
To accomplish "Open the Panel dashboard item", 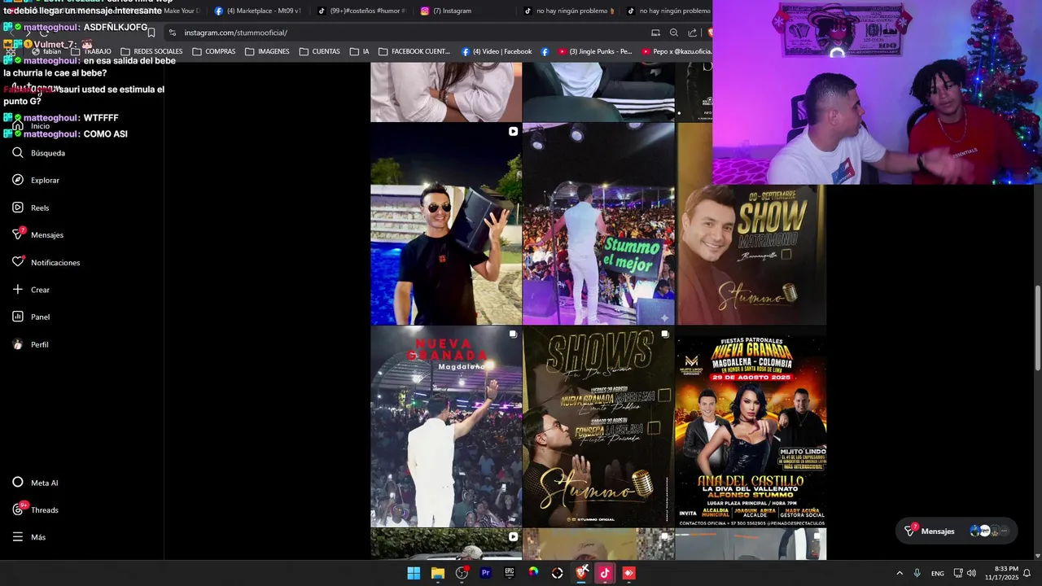I will 31,317.
